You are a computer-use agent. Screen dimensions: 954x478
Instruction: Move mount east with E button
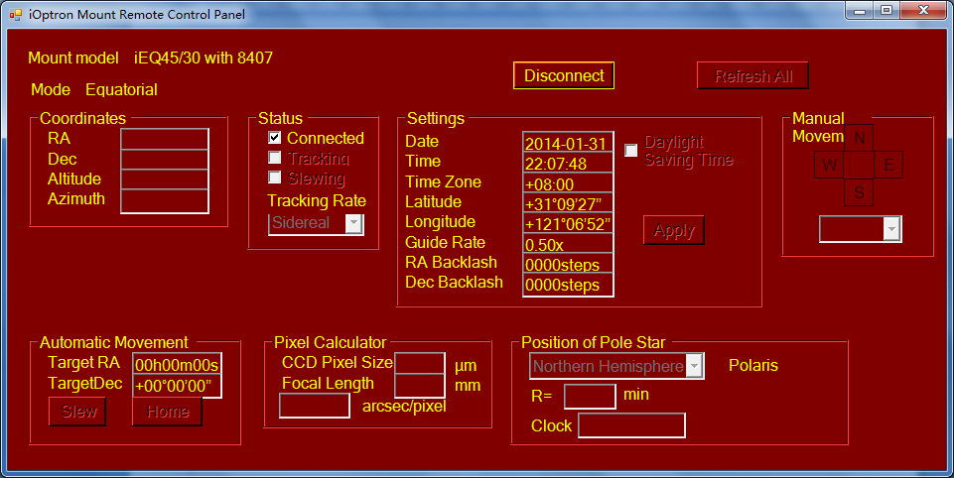888,165
